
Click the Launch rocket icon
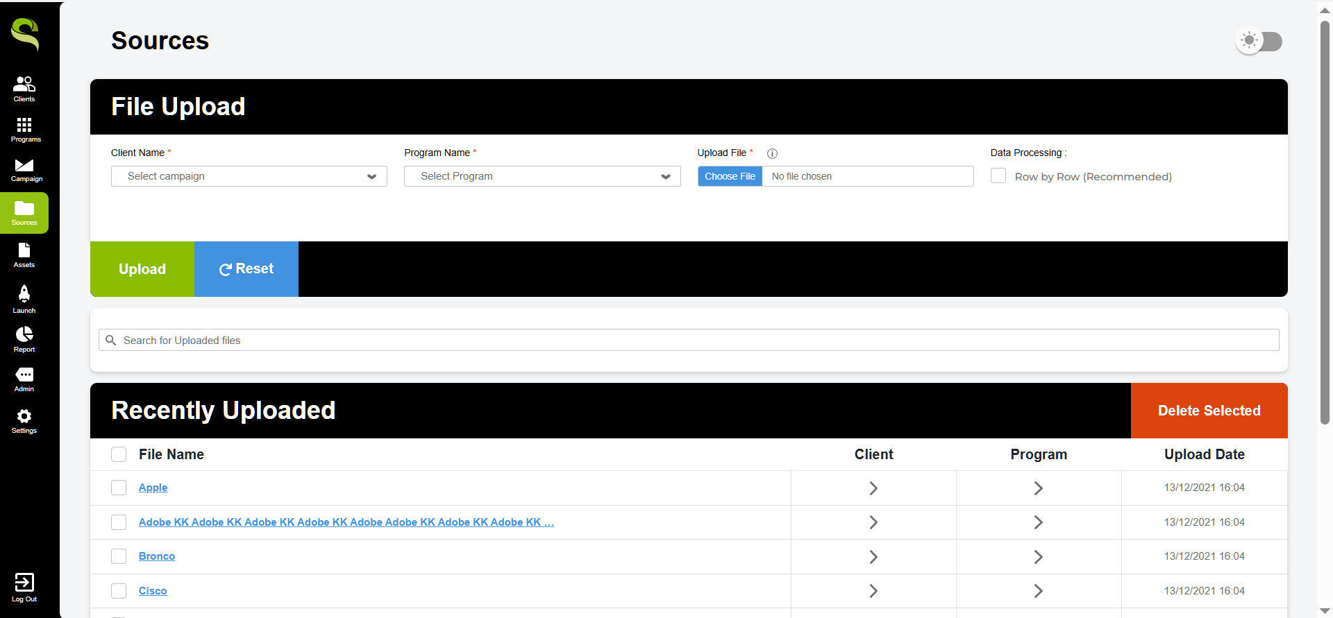click(x=24, y=298)
